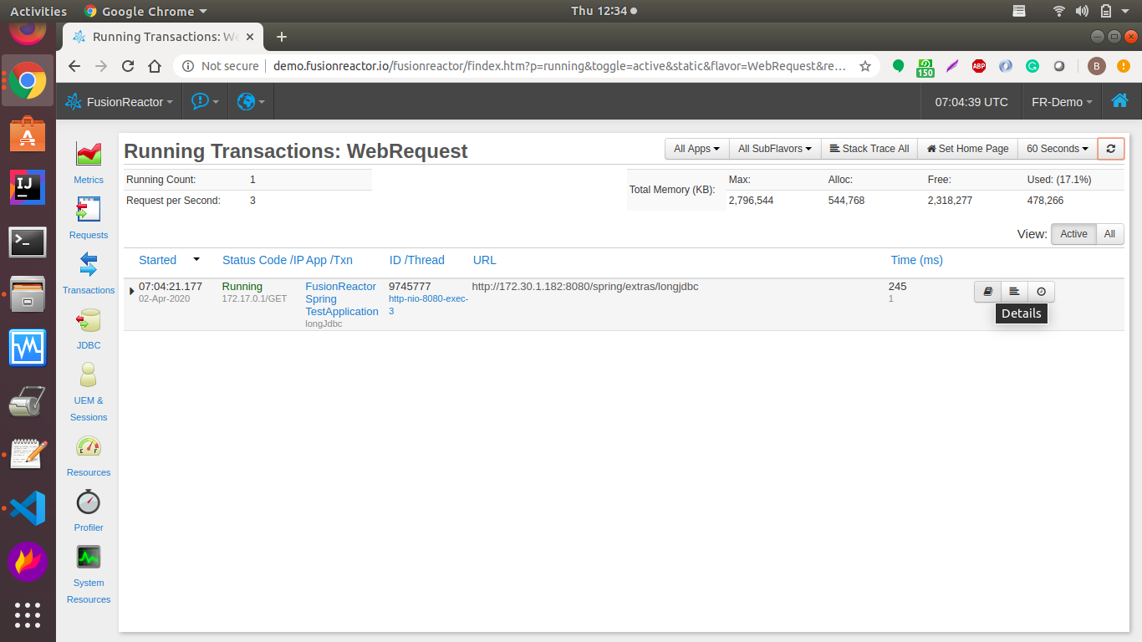Click Stack Trace All button

point(869,148)
